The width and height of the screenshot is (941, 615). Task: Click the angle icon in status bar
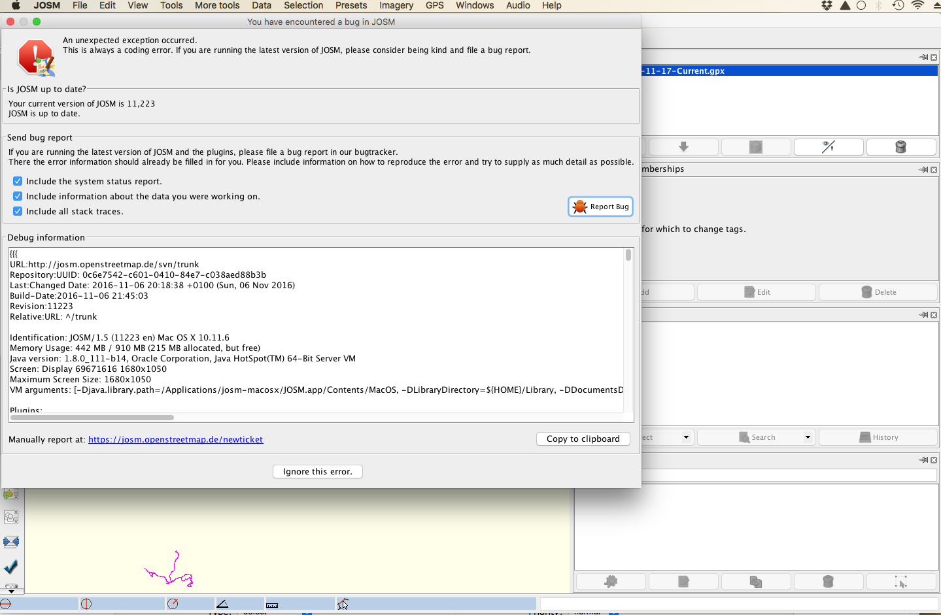[222, 604]
